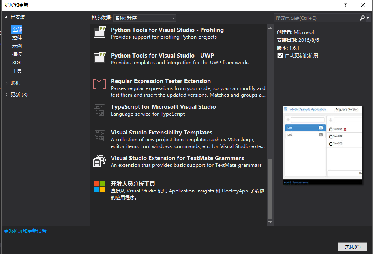Image resolution: width=373 pixels, height=254 pixels.
Task: Select the 全部 category
Action: point(17,30)
